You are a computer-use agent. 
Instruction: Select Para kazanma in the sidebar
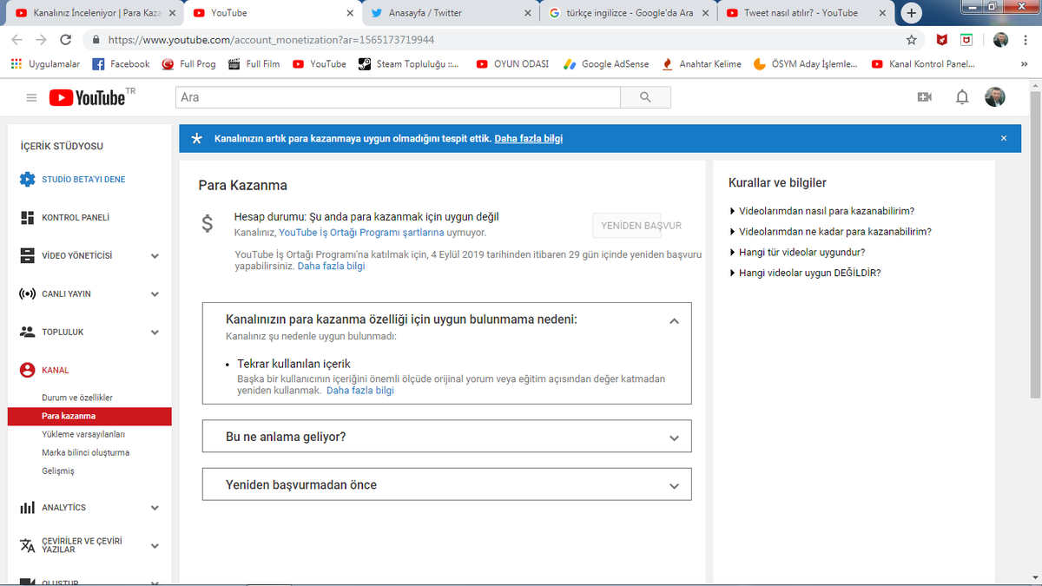(x=89, y=416)
